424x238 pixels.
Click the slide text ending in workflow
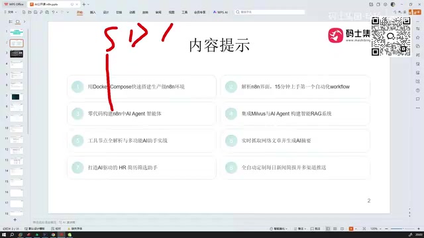point(295,87)
